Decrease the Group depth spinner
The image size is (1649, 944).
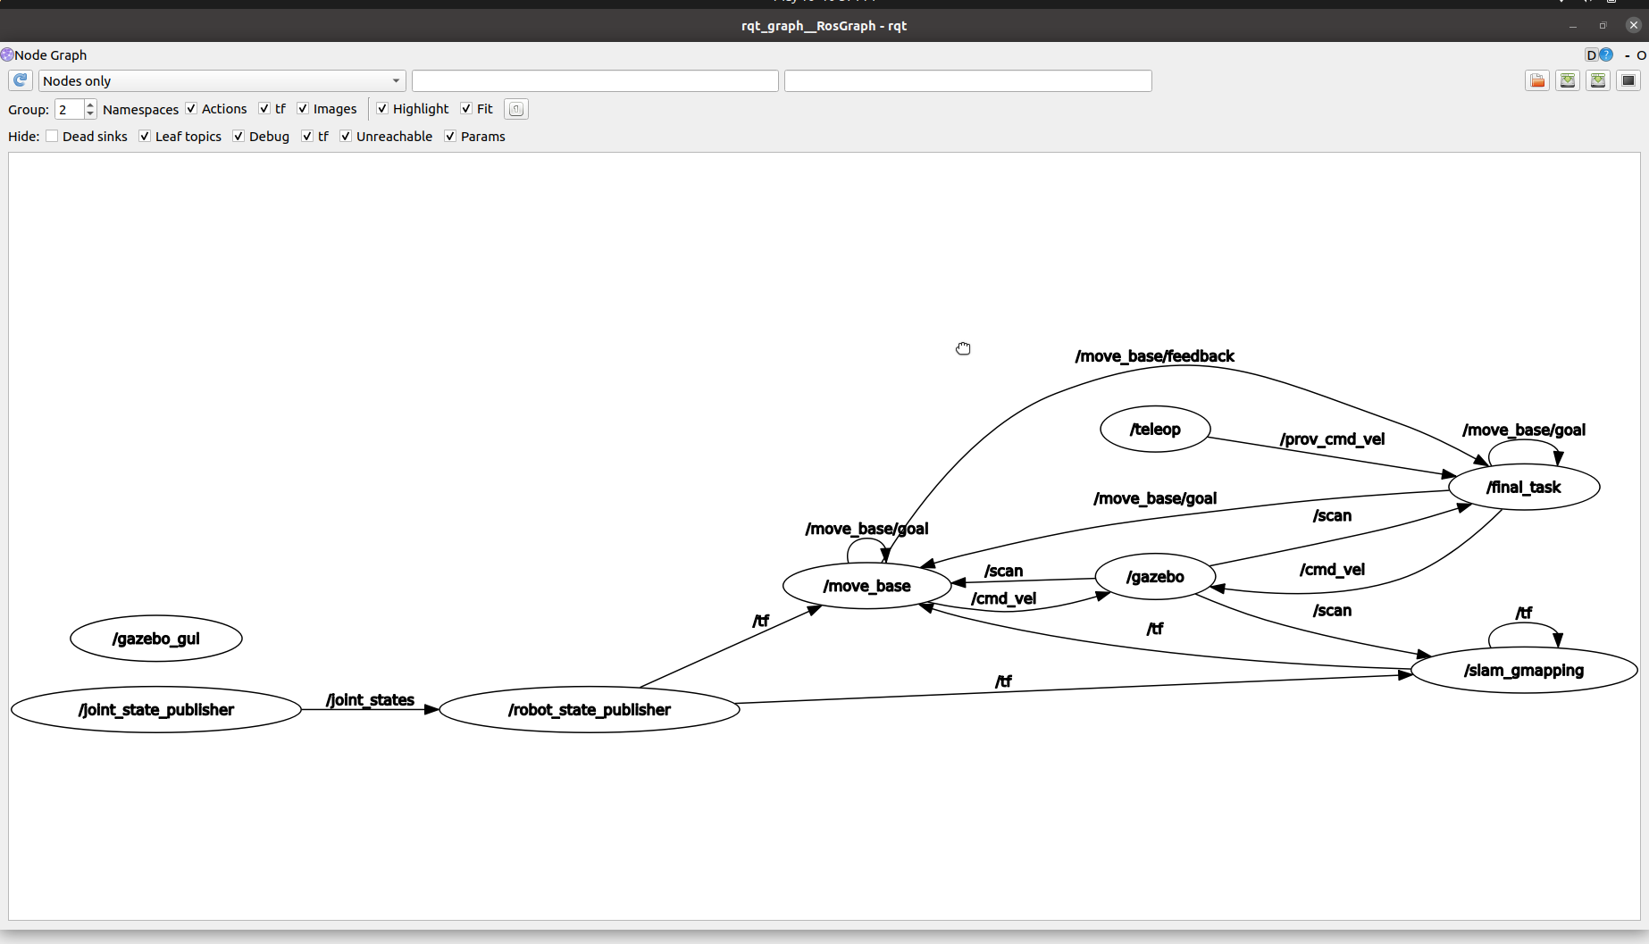(x=90, y=113)
